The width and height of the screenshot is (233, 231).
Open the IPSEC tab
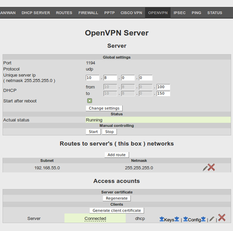pos(179,13)
